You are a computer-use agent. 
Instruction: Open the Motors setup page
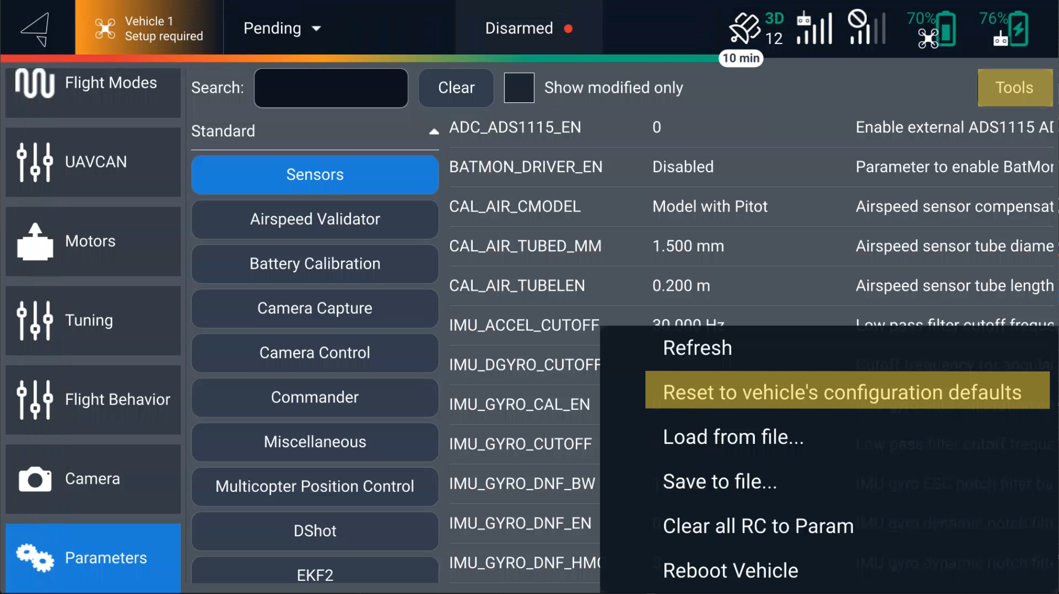pos(93,241)
